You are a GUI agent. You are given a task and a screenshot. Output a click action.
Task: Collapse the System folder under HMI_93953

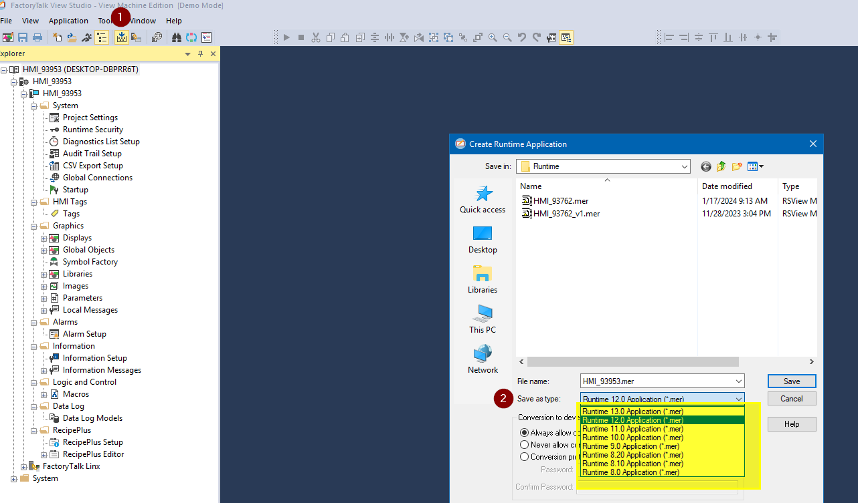pos(34,106)
